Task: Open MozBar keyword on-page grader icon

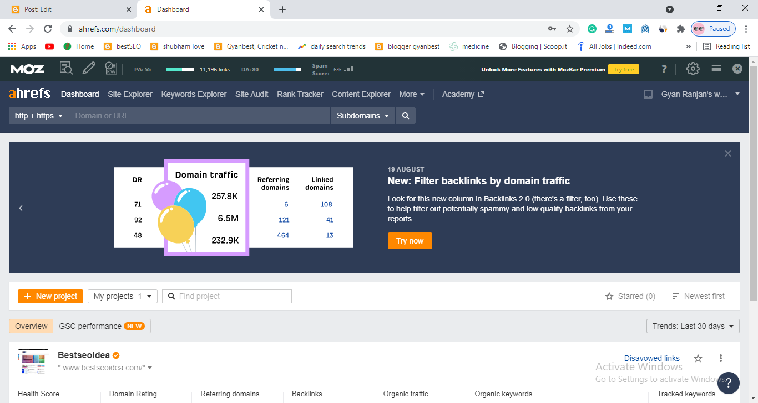Action: 111,69
